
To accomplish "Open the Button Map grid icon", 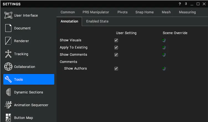I will click(8, 118).
